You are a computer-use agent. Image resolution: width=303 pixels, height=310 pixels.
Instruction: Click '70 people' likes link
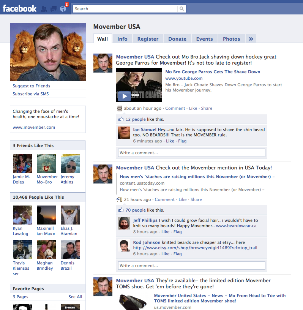coord(136,210)
